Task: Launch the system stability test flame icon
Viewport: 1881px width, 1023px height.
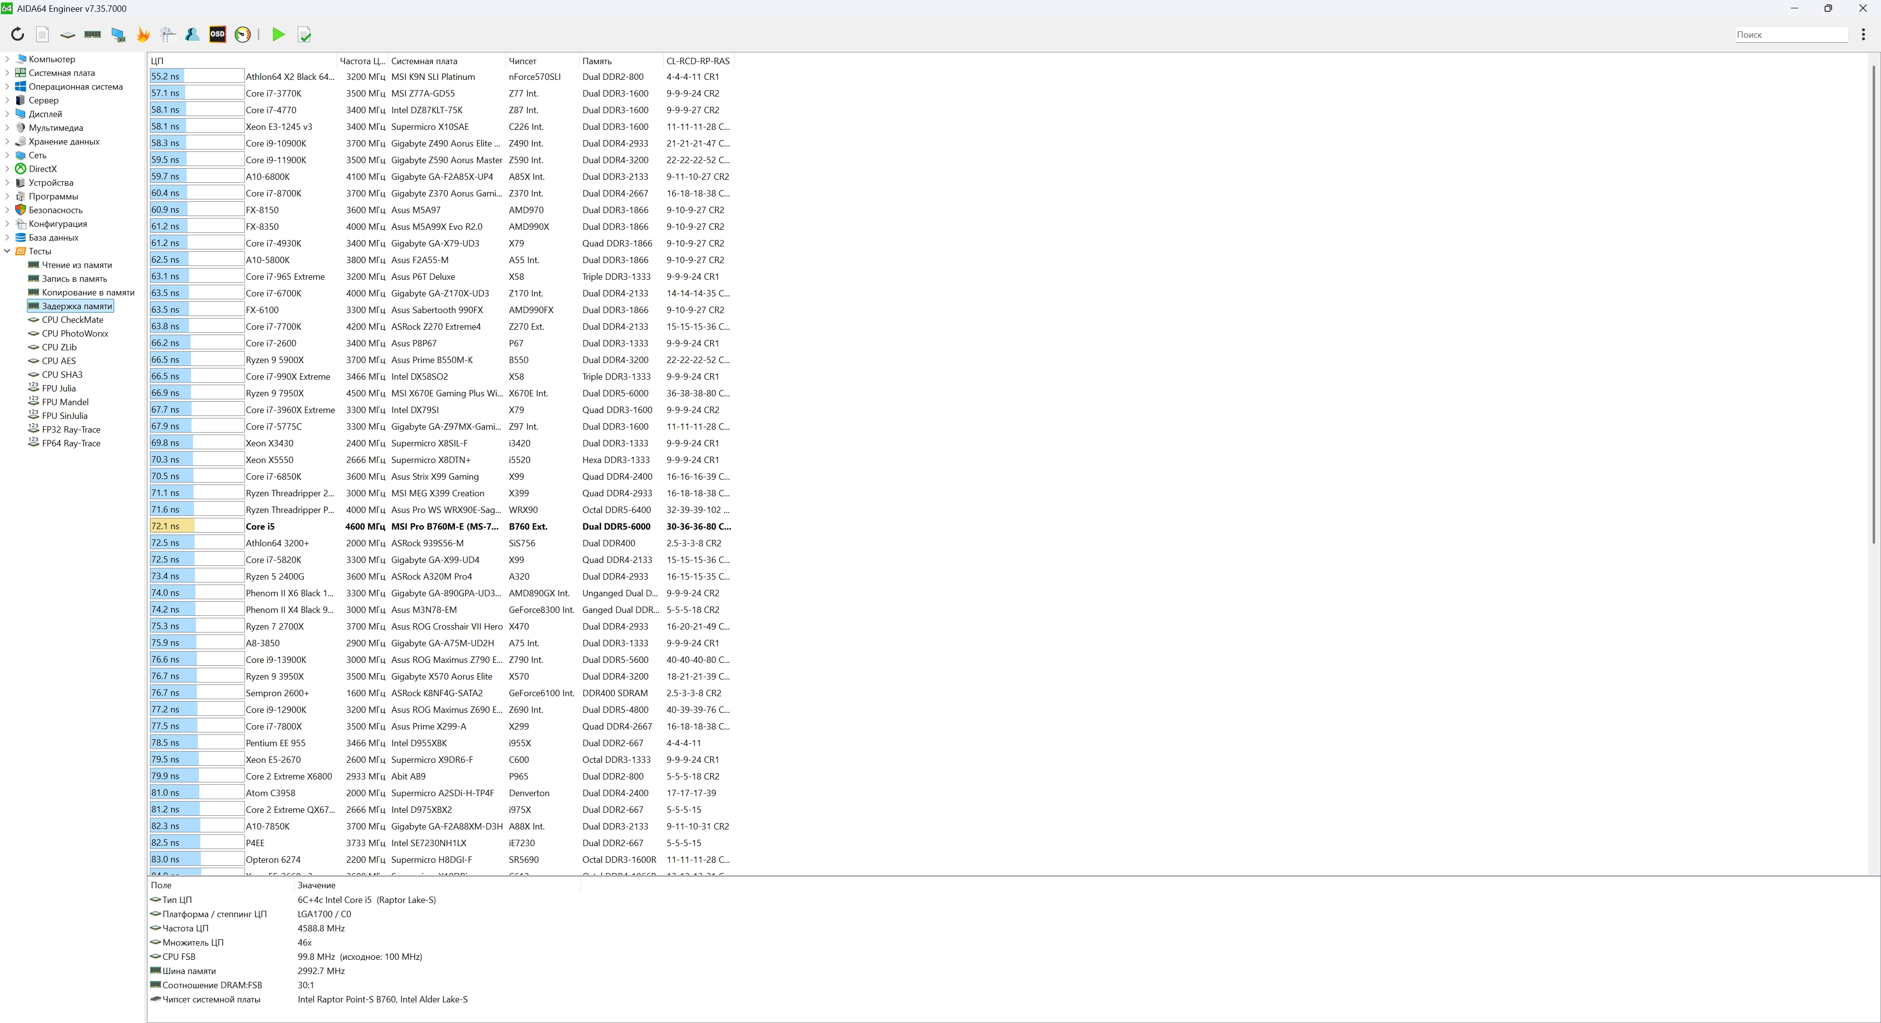Action: pos(143,34)
